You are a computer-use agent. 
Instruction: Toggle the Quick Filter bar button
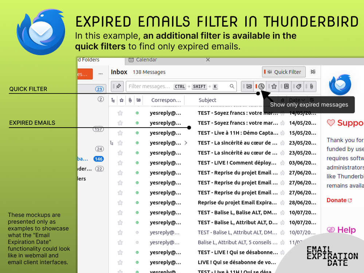point(283,72)
